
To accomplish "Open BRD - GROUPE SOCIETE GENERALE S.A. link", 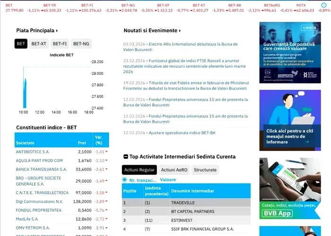I will 38,181.
